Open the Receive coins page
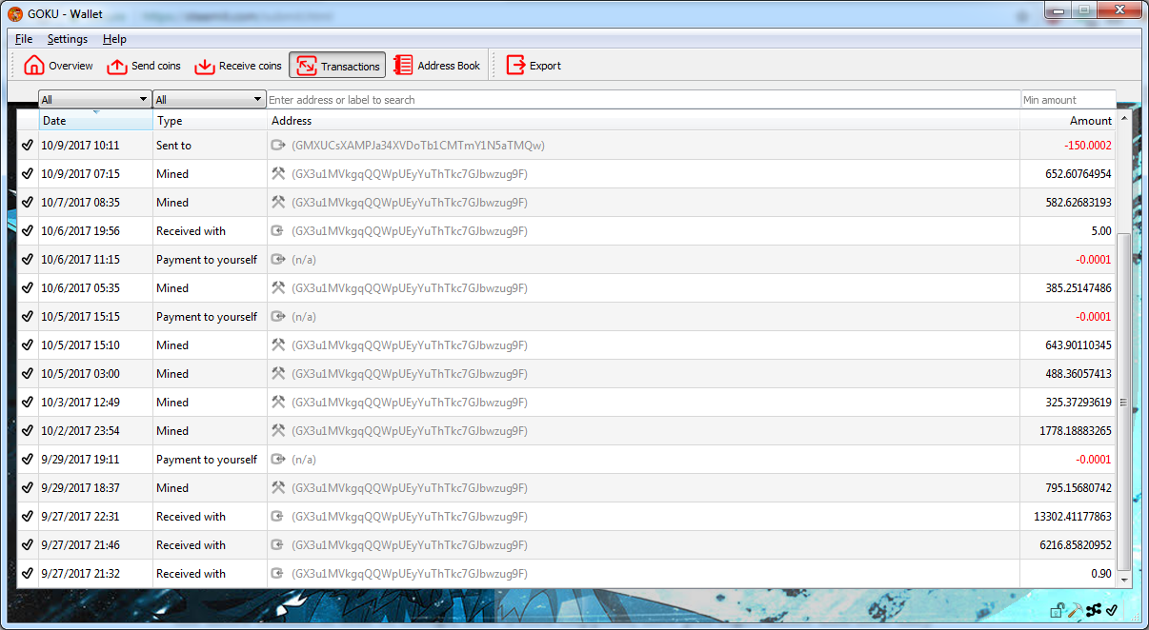Viewport: 1149px width, 630px height. pyautogui.click(x=238, y=66)
